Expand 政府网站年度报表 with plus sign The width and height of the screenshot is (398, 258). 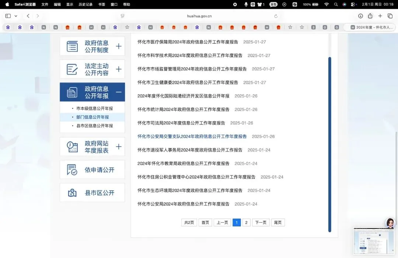tap(119, 147)
